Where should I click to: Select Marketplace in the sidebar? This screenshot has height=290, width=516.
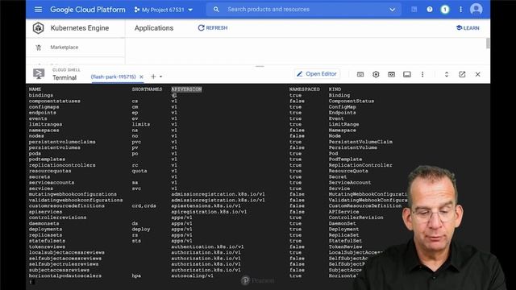tap(64, 48)
